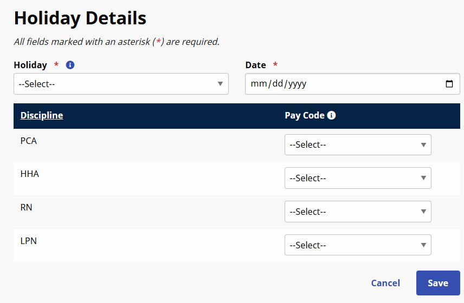This screenshot has width=464, height=303.
Task: Click the LPN discipline row label
Action: [29, 241]
